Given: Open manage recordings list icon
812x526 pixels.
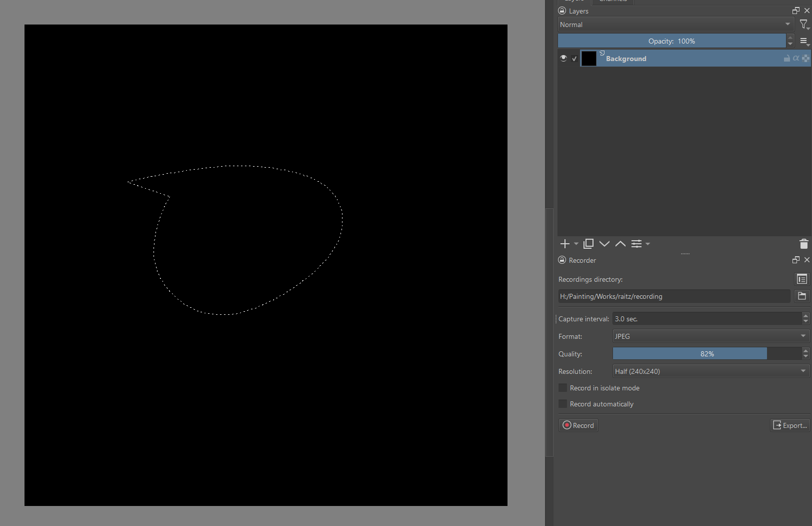Looking at the screenshot, I should [x=802, y=279].
